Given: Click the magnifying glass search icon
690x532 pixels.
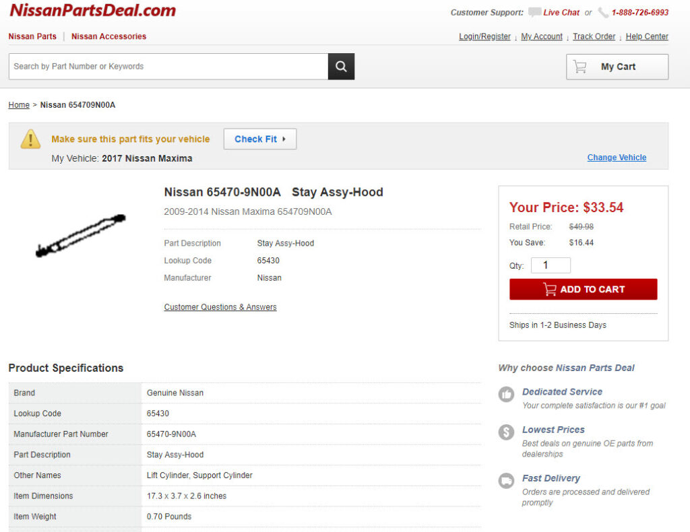Looking at the screenshot, I should [341, 67].
